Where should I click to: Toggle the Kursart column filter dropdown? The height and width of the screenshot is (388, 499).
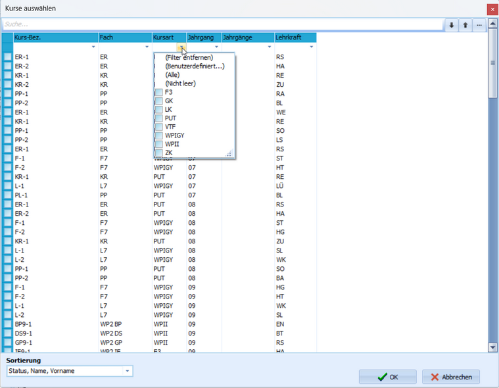tap(181, 47)
